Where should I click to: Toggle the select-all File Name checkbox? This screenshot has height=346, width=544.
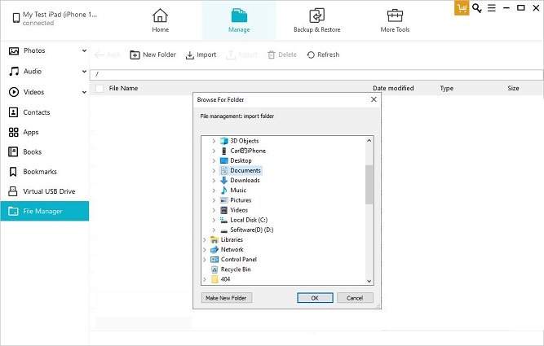[x=100, y=88]
